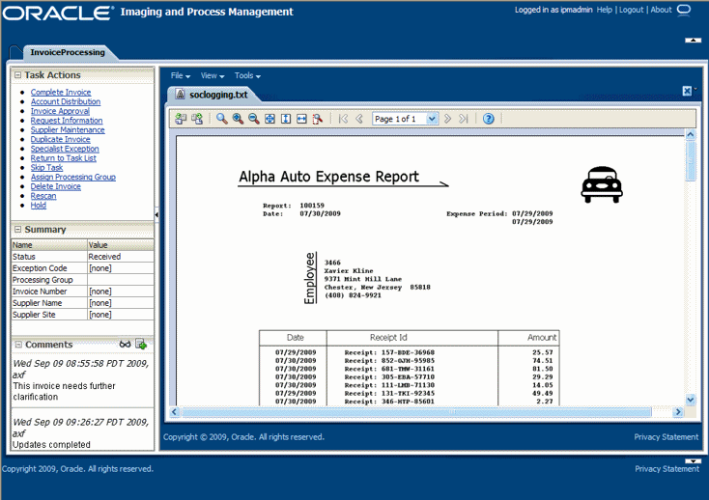Viewport: 709px width, 500px height.
Task: Collapse the Task Actions panel
Action: point(17,75)
